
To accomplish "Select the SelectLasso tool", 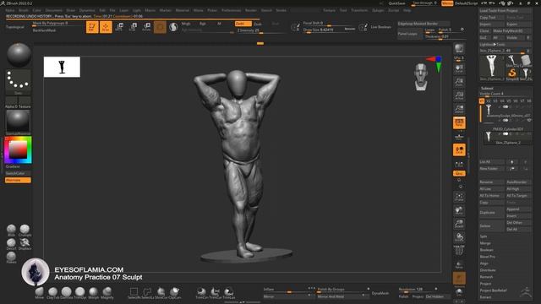I will [147, 293].
